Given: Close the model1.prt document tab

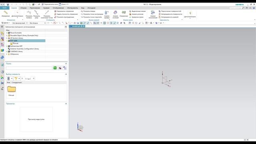Looking at the screenshot, I should 84,26.
